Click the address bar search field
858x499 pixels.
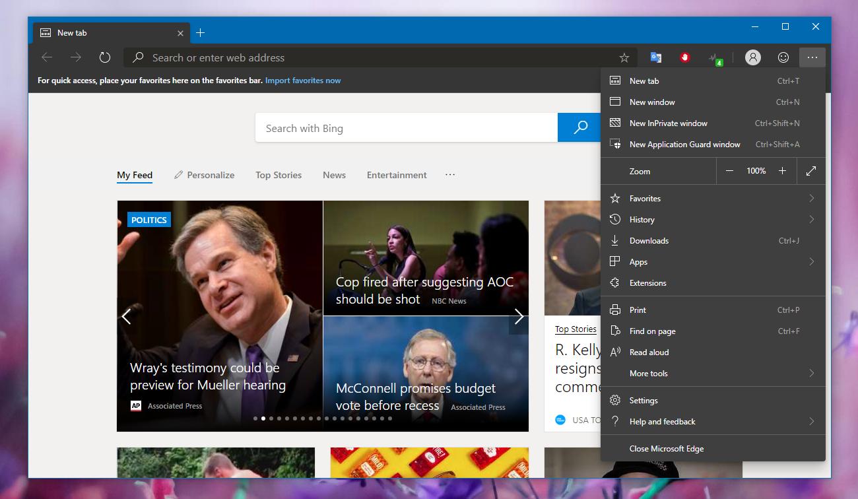coord(380,57)
